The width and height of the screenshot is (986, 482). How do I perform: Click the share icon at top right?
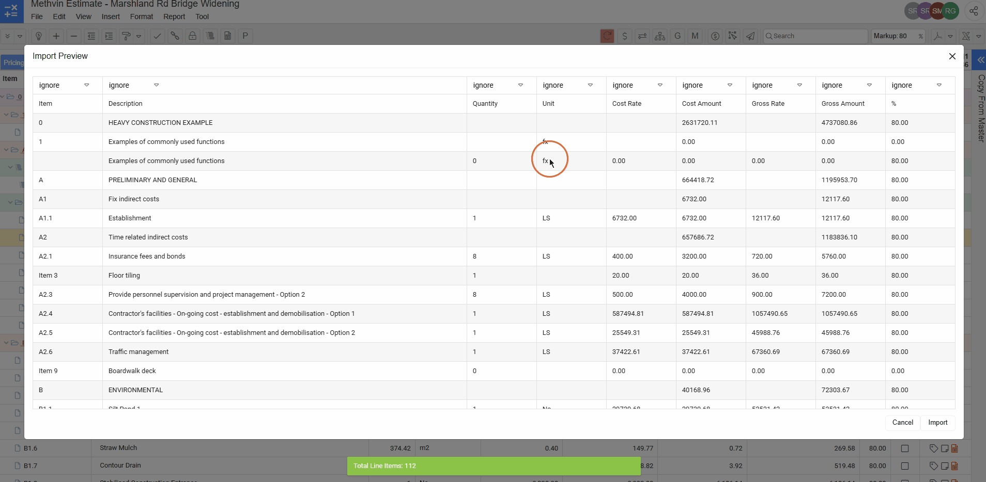coord(974,11)
